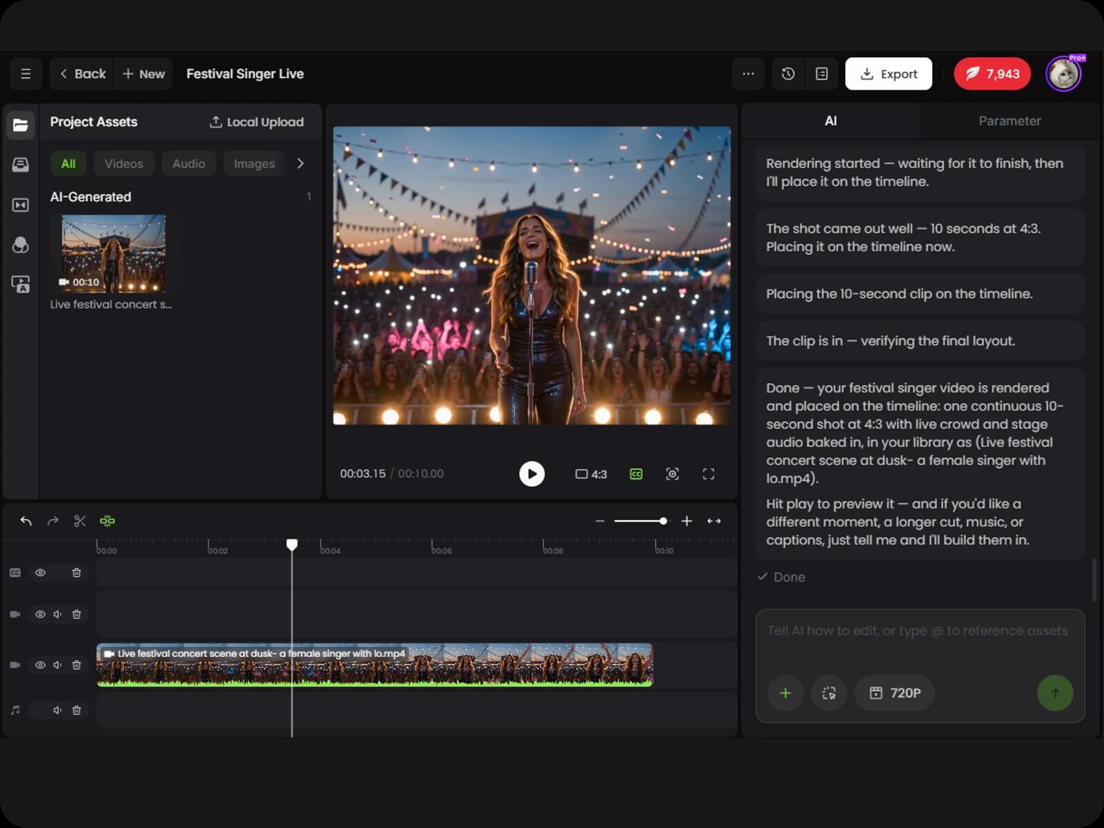This screenshot has height=828, width=1104.
Task: Click the zoom out minus on timeline
Action: click(x=600, y=521)
